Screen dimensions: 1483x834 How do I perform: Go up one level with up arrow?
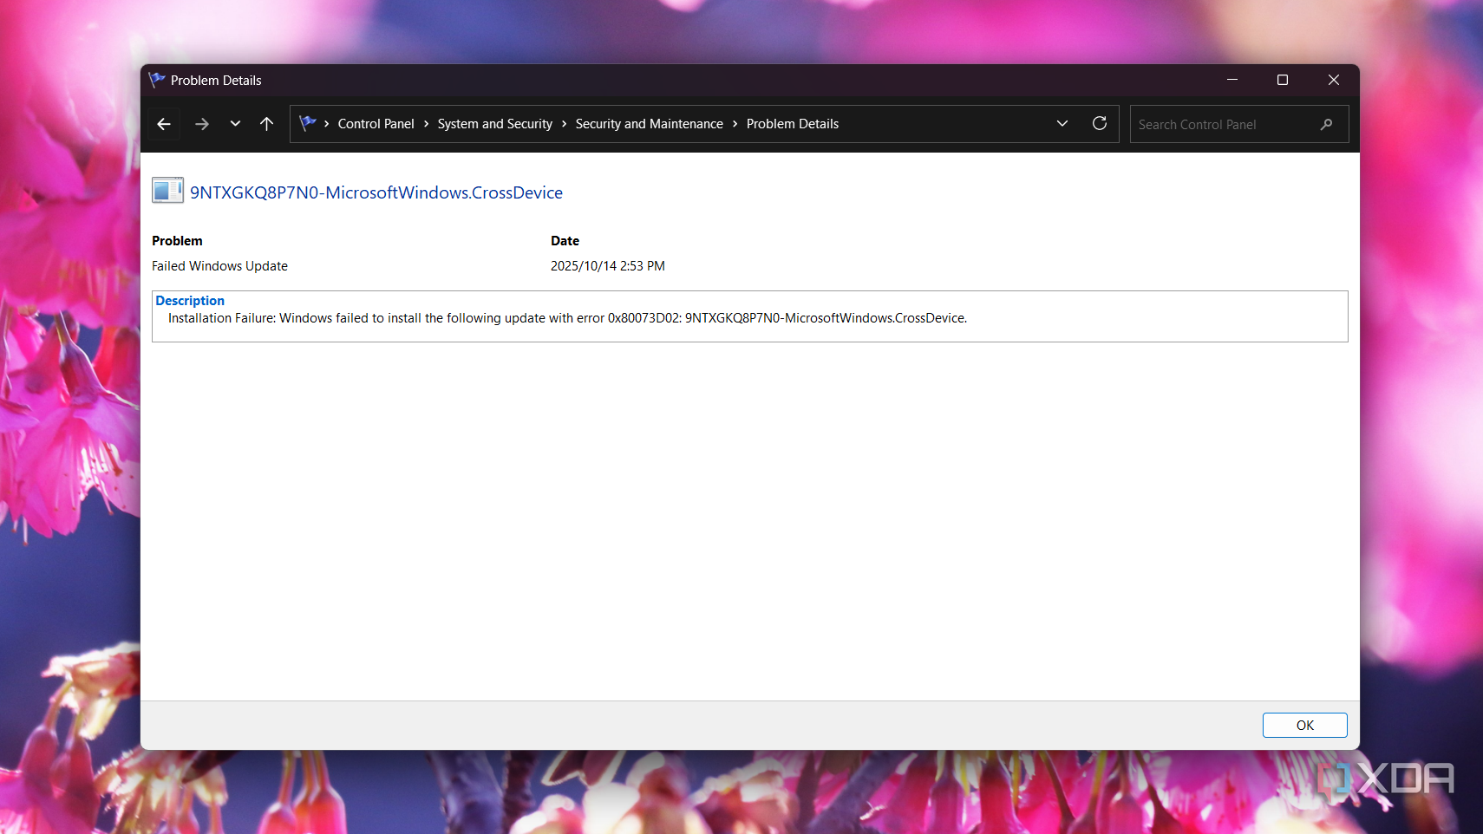(267, 124)
